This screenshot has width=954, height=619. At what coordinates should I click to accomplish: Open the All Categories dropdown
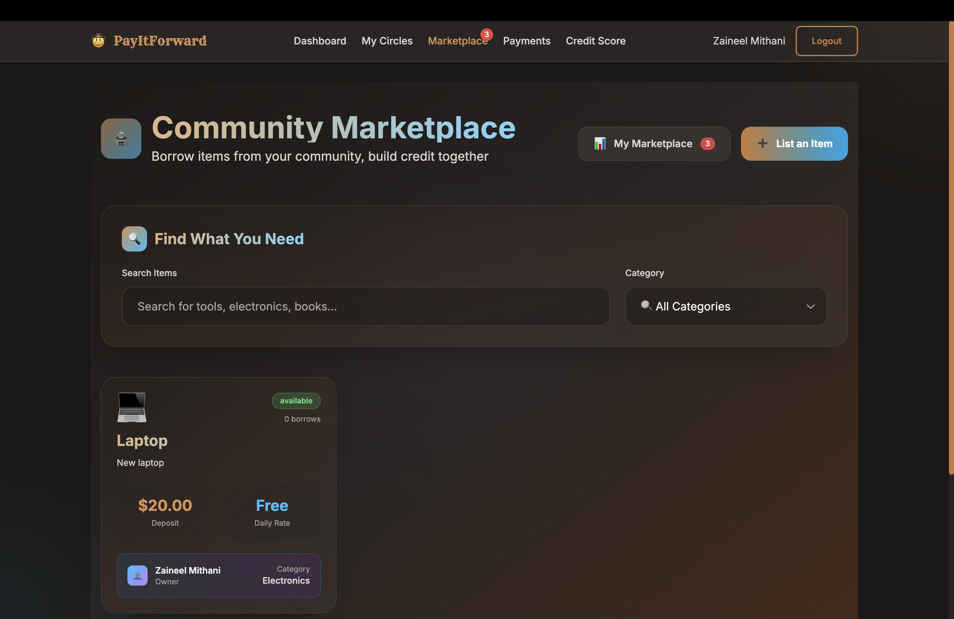pyautogui.click(x=717, y=306)
